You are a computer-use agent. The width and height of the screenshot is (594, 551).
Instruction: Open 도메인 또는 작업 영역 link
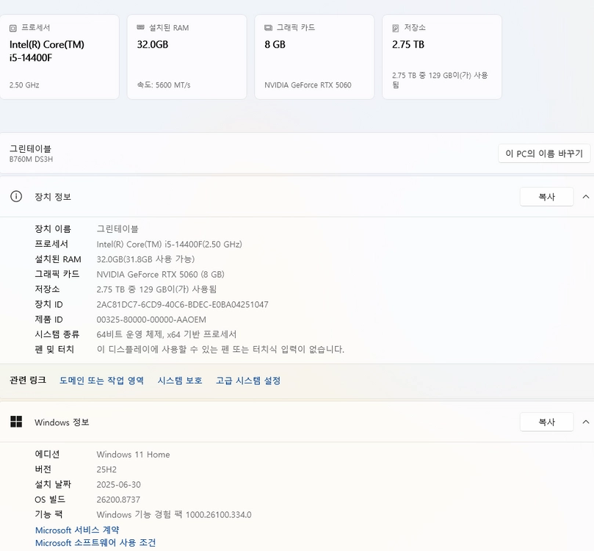tap(101, 381)
